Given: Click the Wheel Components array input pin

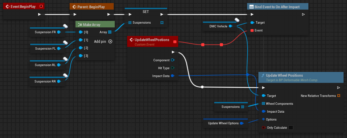Looking at the screenshot, I should click(263, 104).
